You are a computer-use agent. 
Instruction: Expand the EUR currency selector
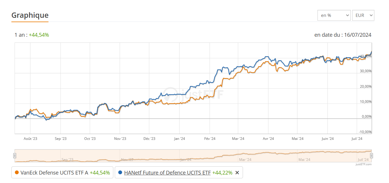[x=363, y=15]
